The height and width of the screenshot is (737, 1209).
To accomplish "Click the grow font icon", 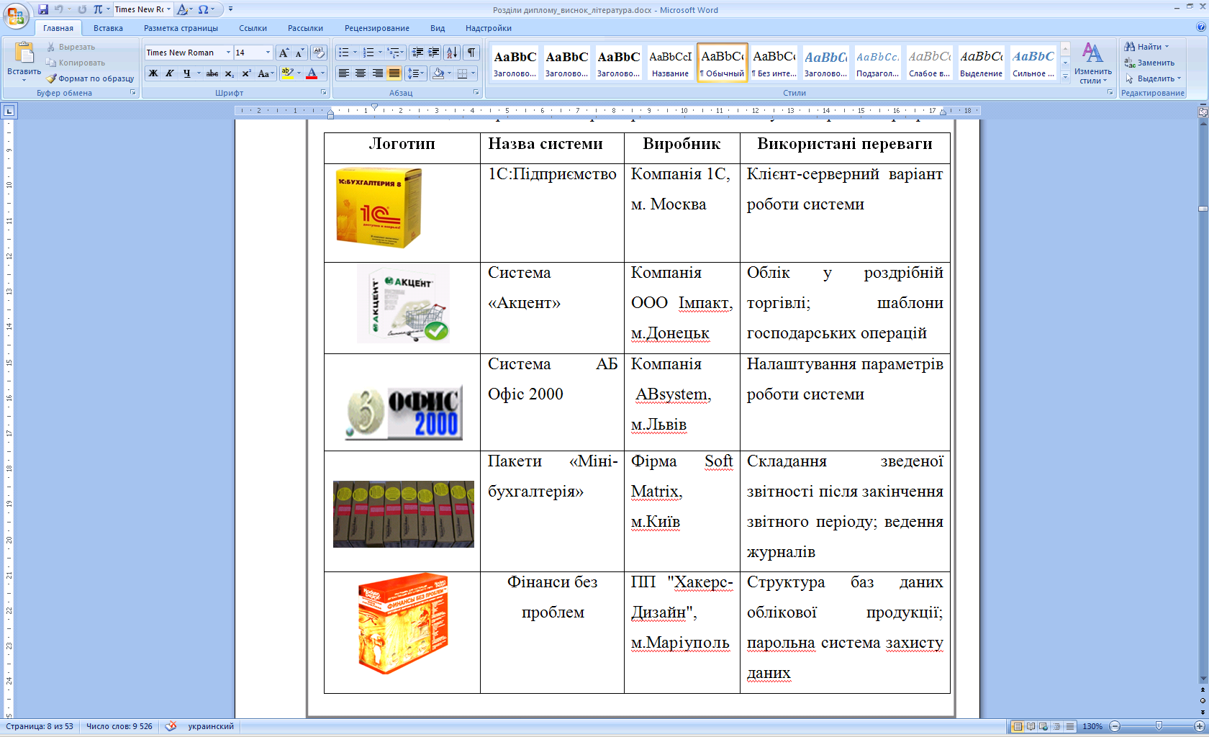I will point(284,53).
